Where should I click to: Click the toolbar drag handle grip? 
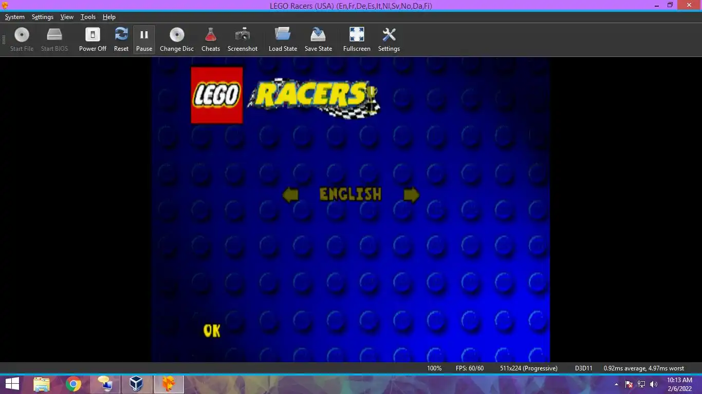4,40
